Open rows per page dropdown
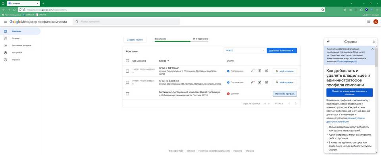Image resolution: width=381 pixels, height=155 pixels. 267,104
